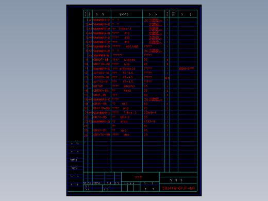Select the GB897-88 standard code cell

point(101,60)
